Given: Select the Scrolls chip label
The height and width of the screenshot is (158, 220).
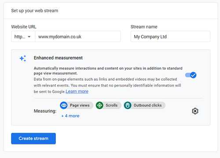Looking at the screenshot, I should click(112, 105).
